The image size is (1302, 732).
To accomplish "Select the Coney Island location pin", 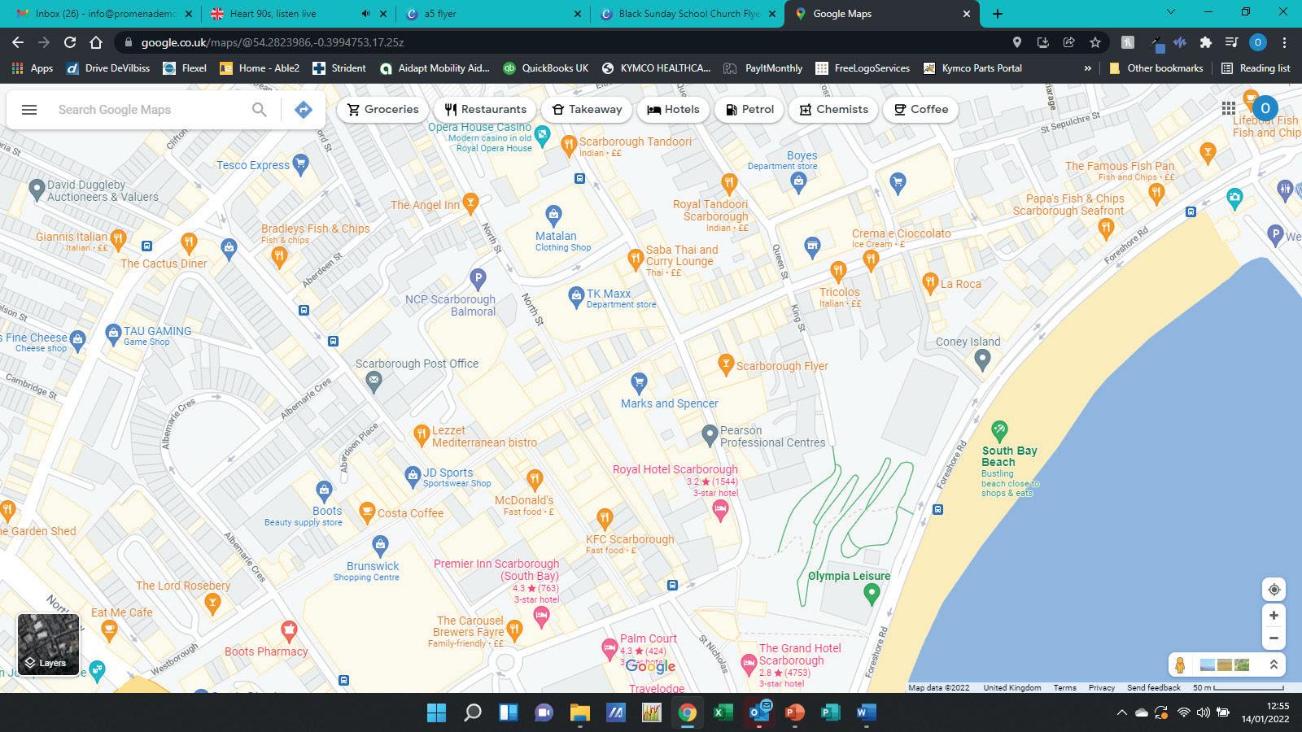I will (983, 359).
